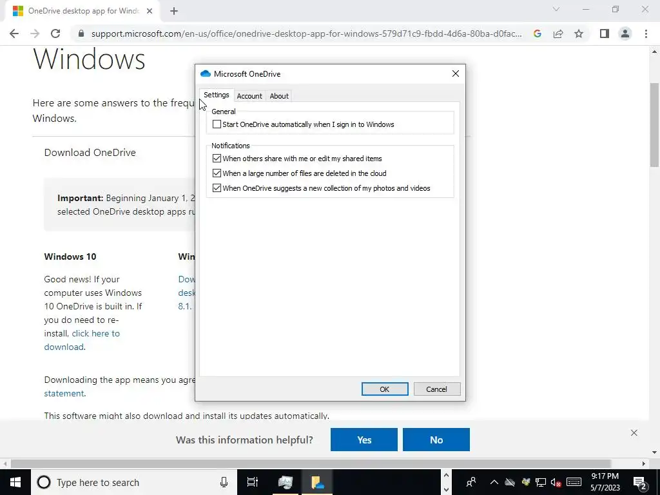
Task: Enable Start OneDrive automatically at sign in
Action: tap(217, 124)
